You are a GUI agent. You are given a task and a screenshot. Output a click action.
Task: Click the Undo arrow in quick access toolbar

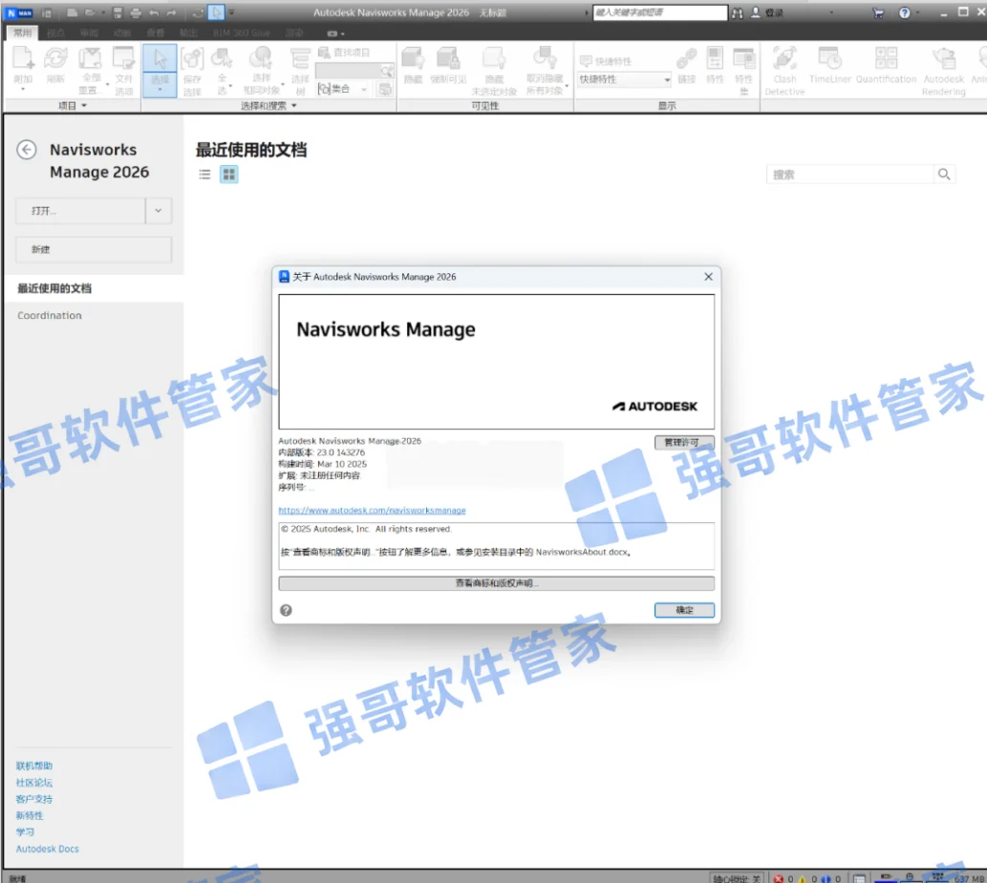154,12
